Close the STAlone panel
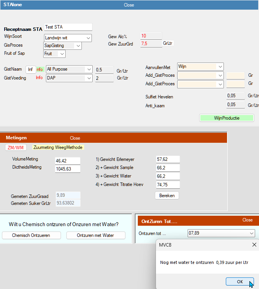This screenshot has height=289, width=259. pos(129,5)
